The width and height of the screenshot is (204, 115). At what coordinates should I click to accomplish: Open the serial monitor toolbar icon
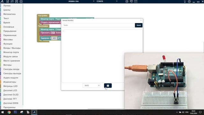click(x=131, y=1)
